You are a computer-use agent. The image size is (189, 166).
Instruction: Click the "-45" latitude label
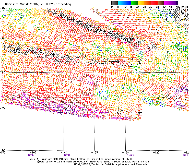(x=2, y=39)
